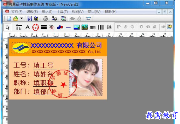Close the NewCard1 document window
The height and width of the screenshot is (124, 180).
coord(170,12)
